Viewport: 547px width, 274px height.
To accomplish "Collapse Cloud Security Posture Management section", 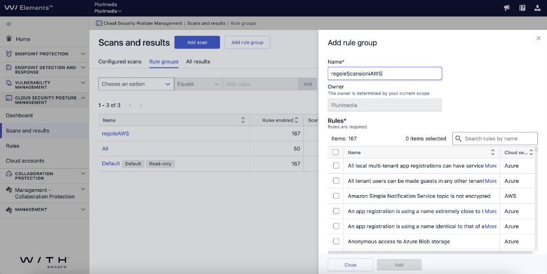I will pyautogui.click(x=83, y=98).
